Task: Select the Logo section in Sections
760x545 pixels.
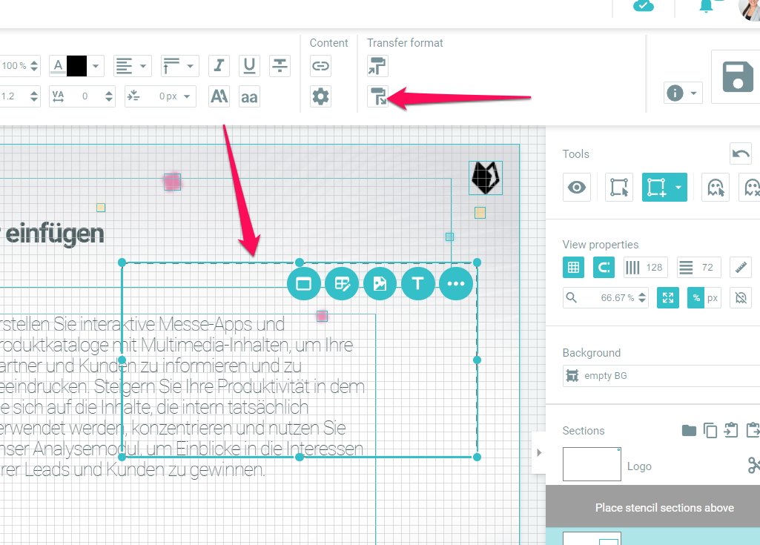Action: pyautogui.click(x=592, y=465)
